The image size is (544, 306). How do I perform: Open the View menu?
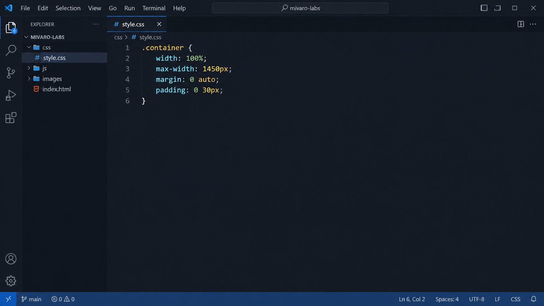(95, 8)
